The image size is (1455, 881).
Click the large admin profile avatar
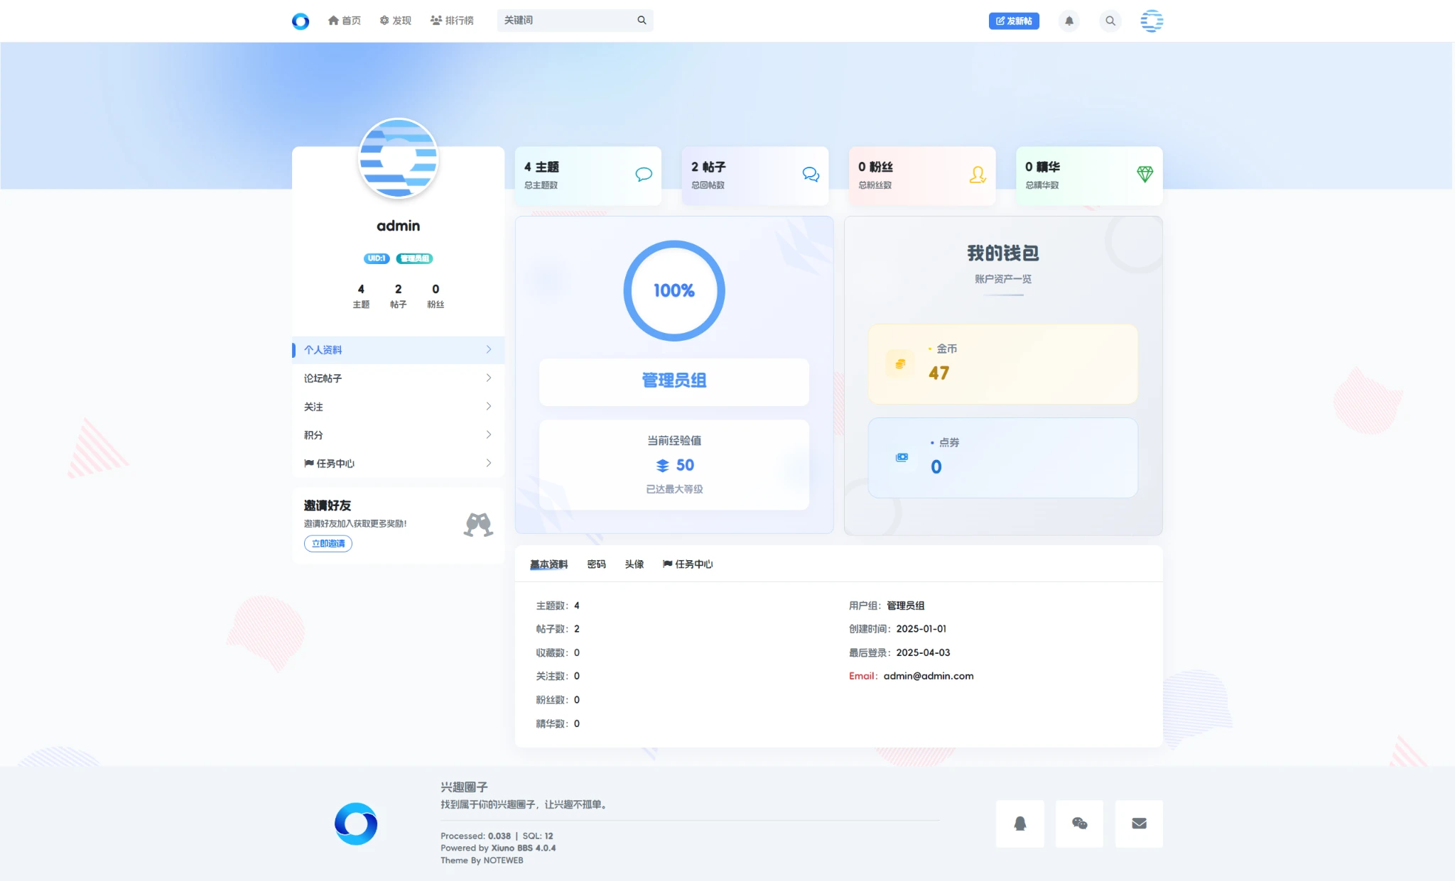[x=398, y=158]
